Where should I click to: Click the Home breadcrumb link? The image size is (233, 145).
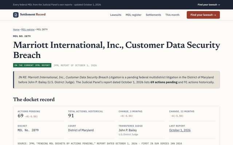pyautogui.click(x=16, y=29)
